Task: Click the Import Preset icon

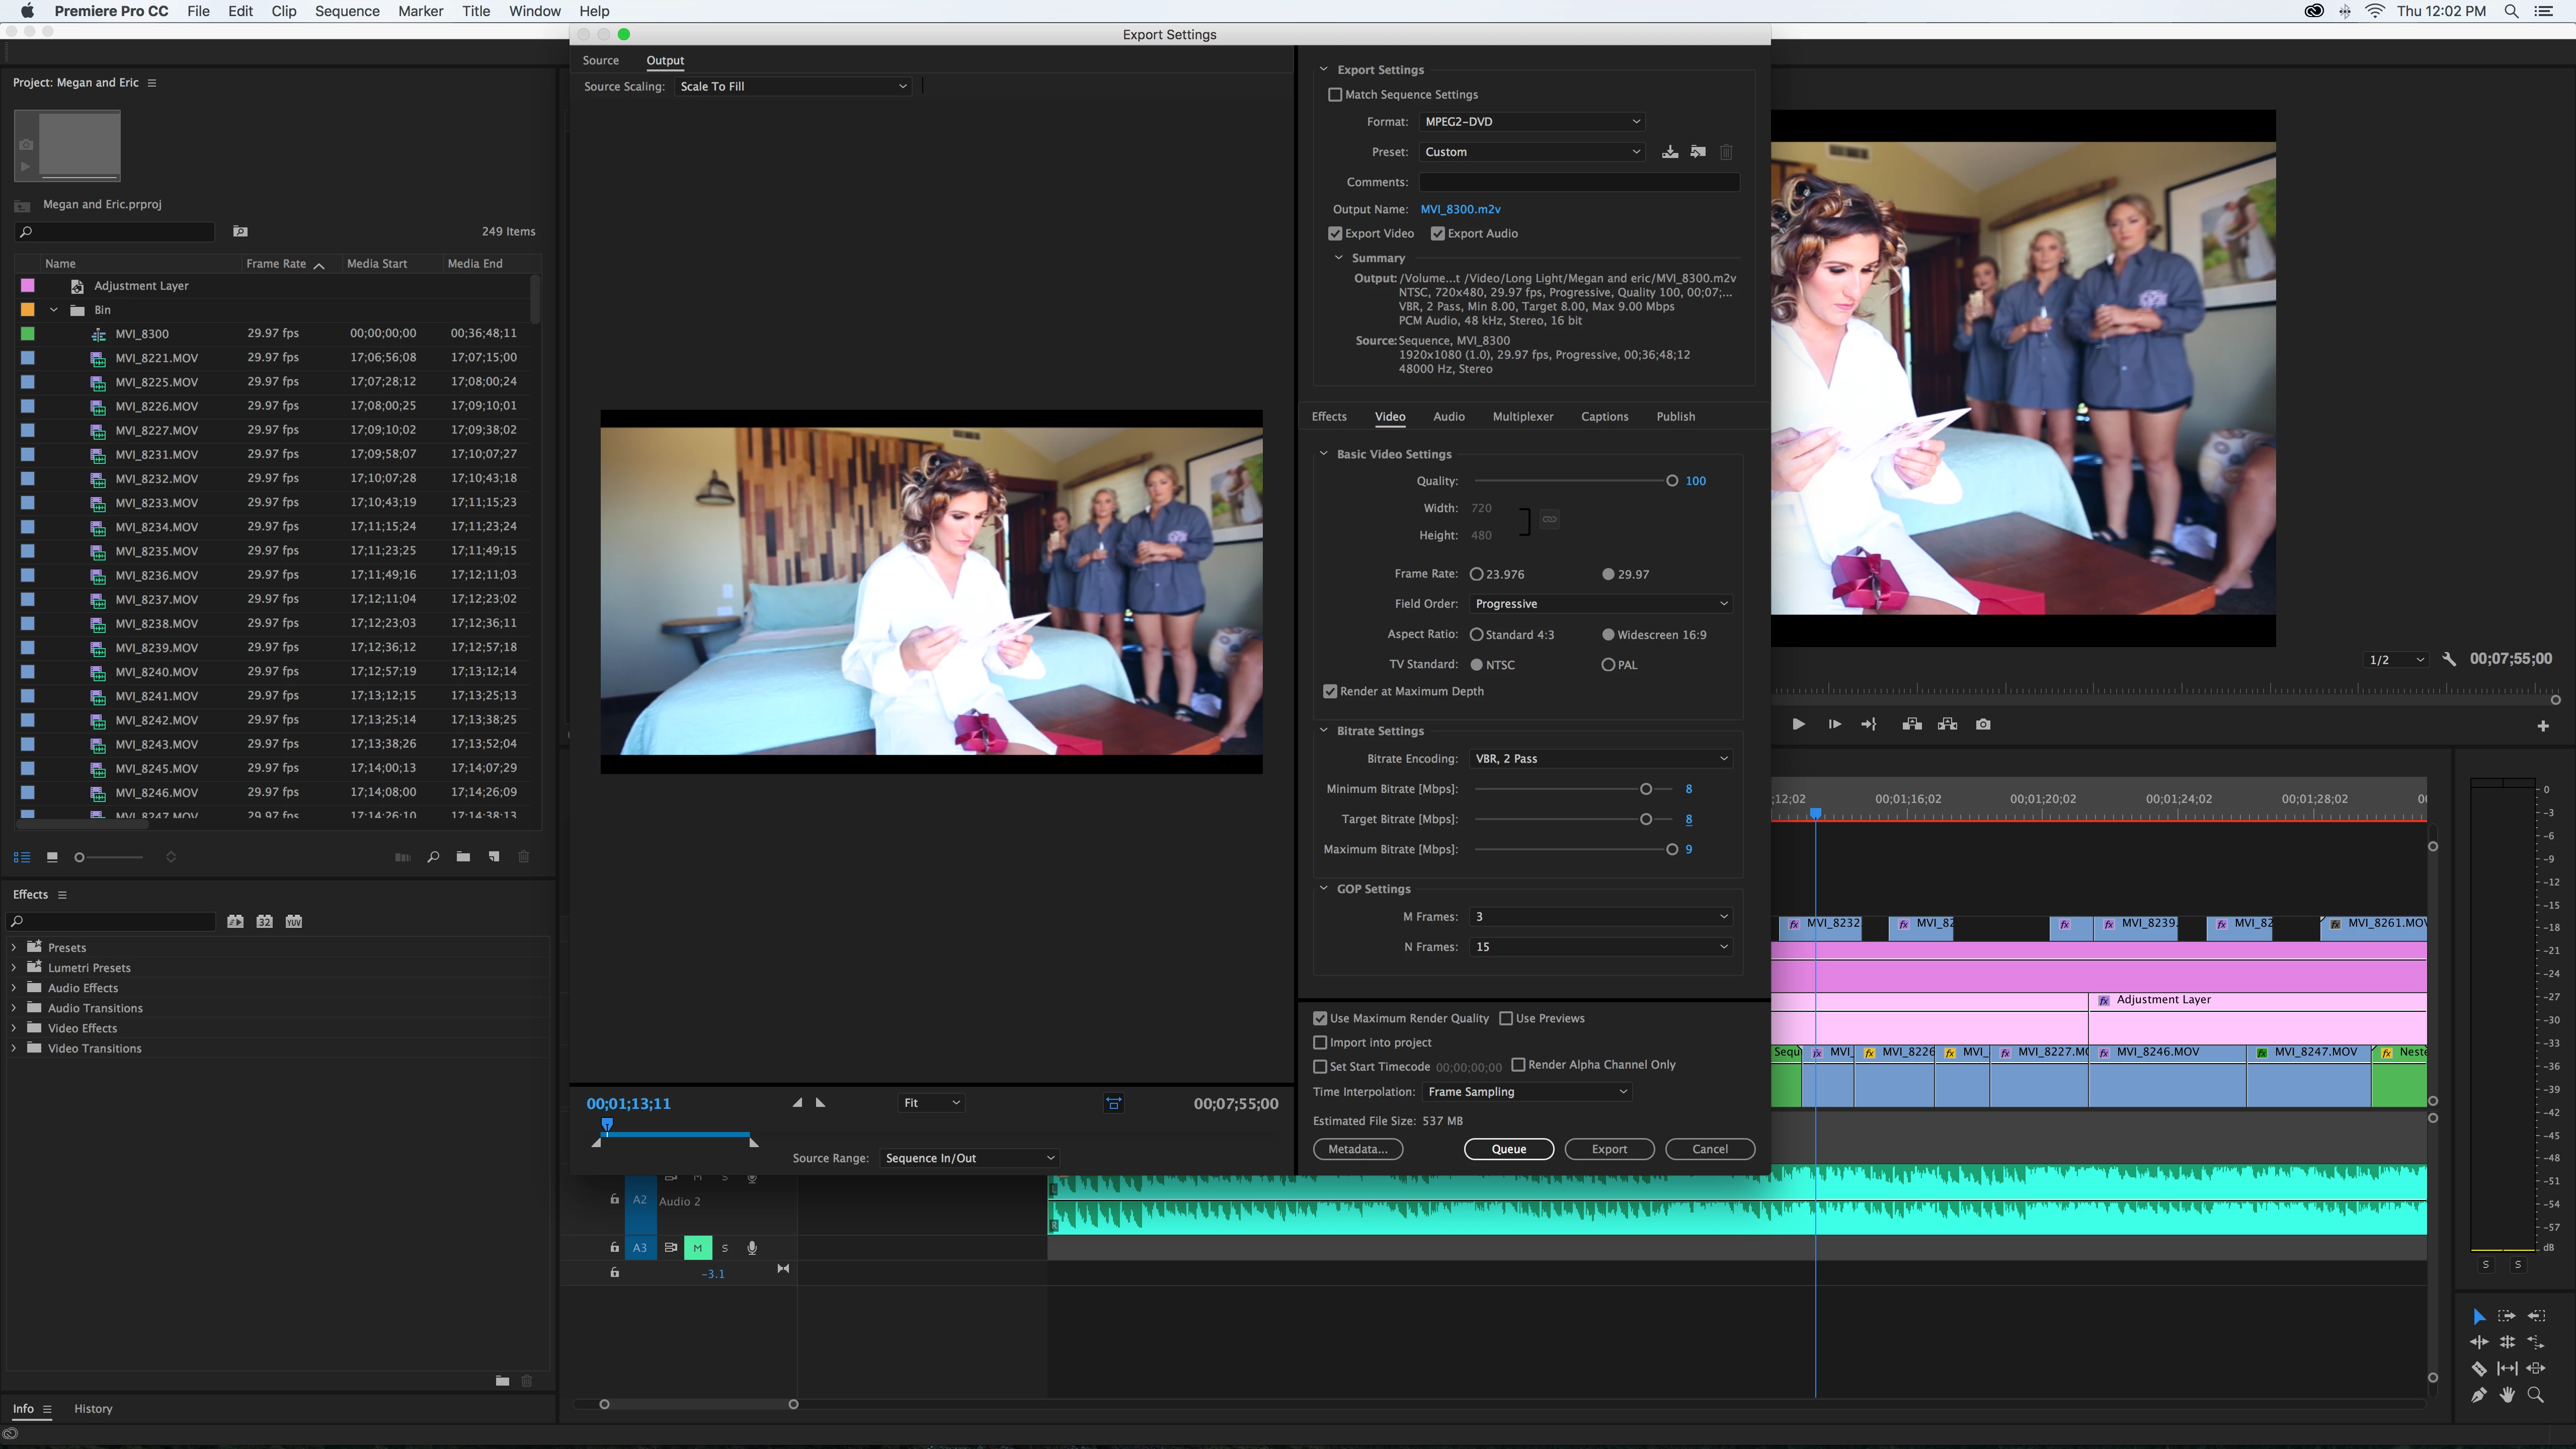Action: tap(1698, 152)
